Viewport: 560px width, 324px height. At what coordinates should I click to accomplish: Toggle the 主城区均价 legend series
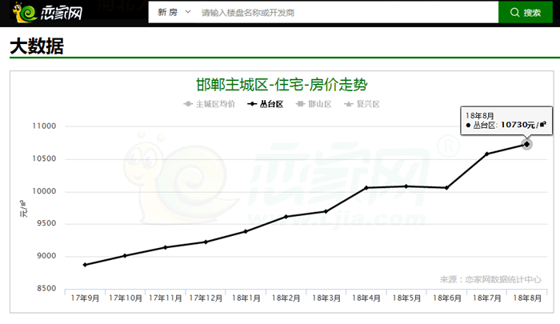tap(210, 104)
